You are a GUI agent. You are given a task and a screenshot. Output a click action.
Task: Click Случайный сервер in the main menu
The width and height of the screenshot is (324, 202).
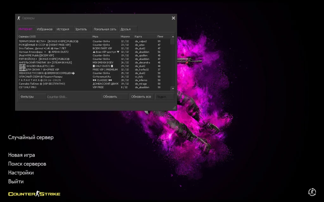click(x=31, y=137)
